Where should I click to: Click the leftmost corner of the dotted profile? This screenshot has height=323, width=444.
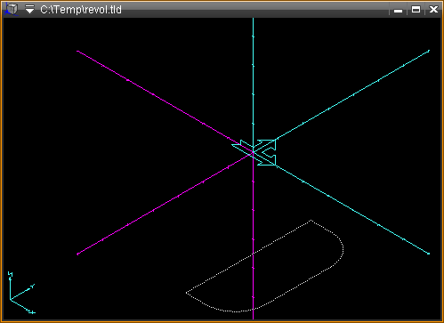pyautogui.click(x=186, y=293)
